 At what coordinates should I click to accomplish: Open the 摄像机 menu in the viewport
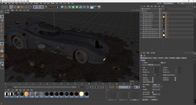click(x=13, y=10)
